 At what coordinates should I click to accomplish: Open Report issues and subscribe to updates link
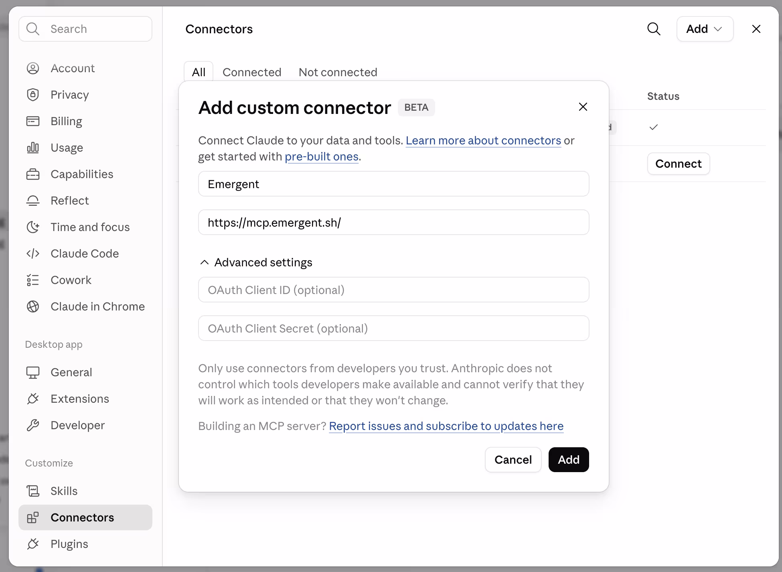coord(446,426)
